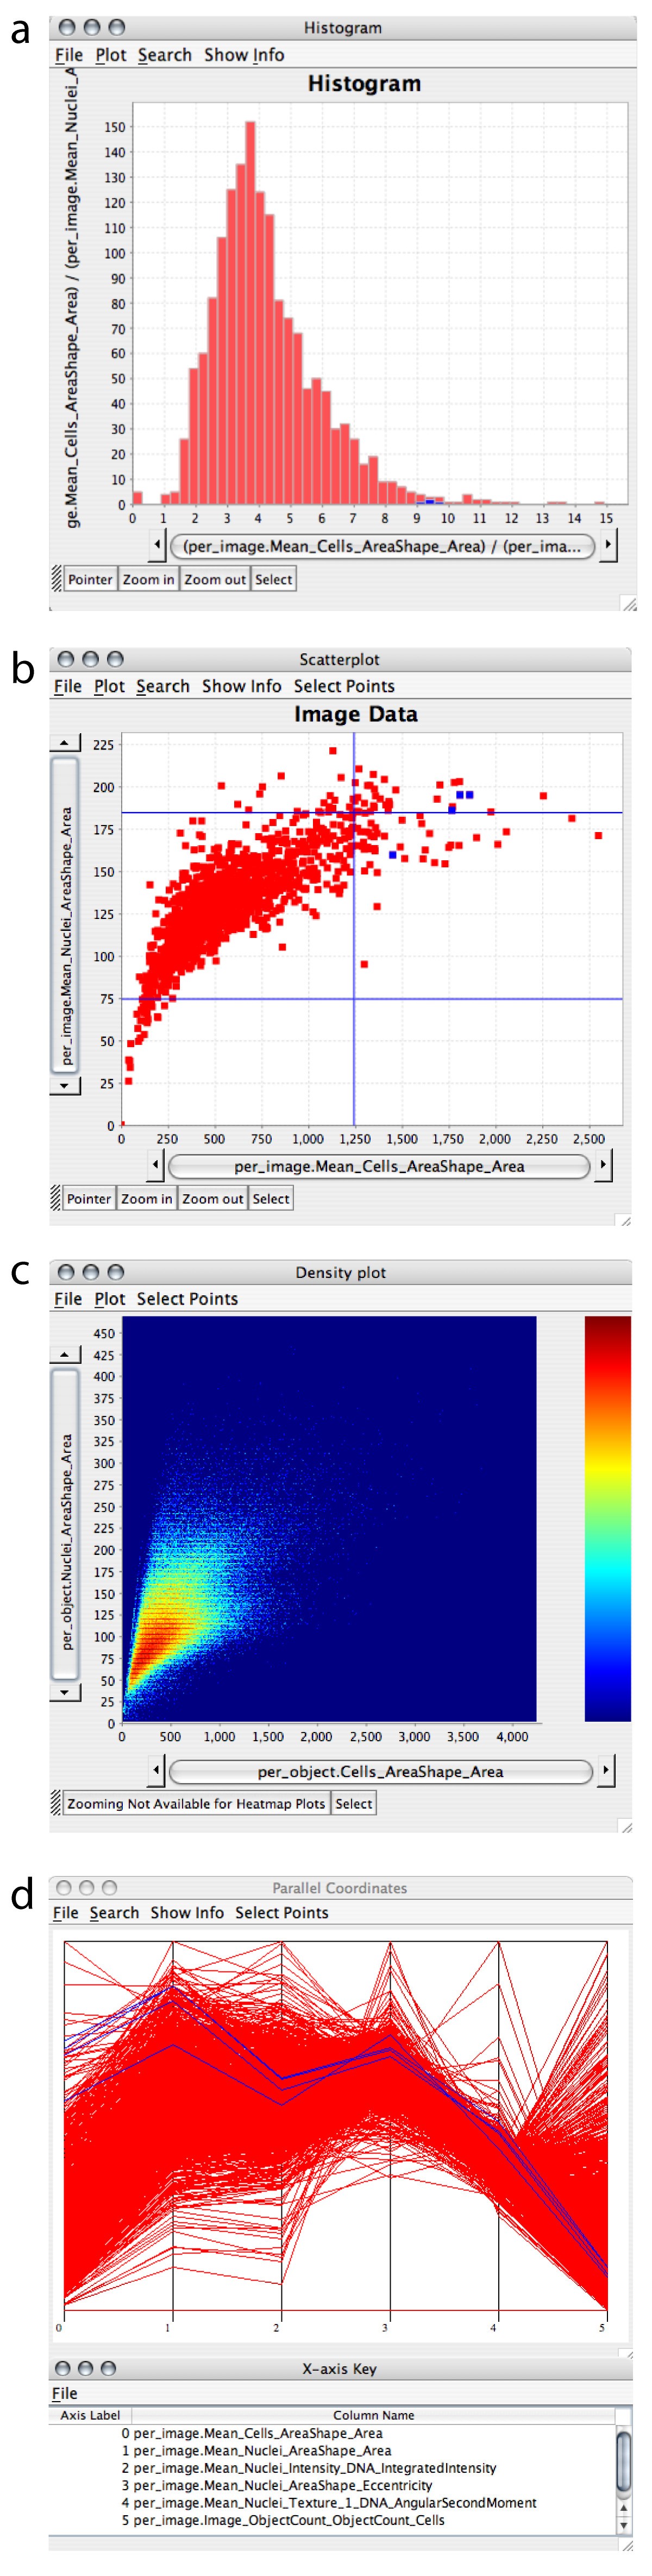Click left arrow beside Scatterplot x-axis selector
The image size is (652, 2576).
point(156,1165)
